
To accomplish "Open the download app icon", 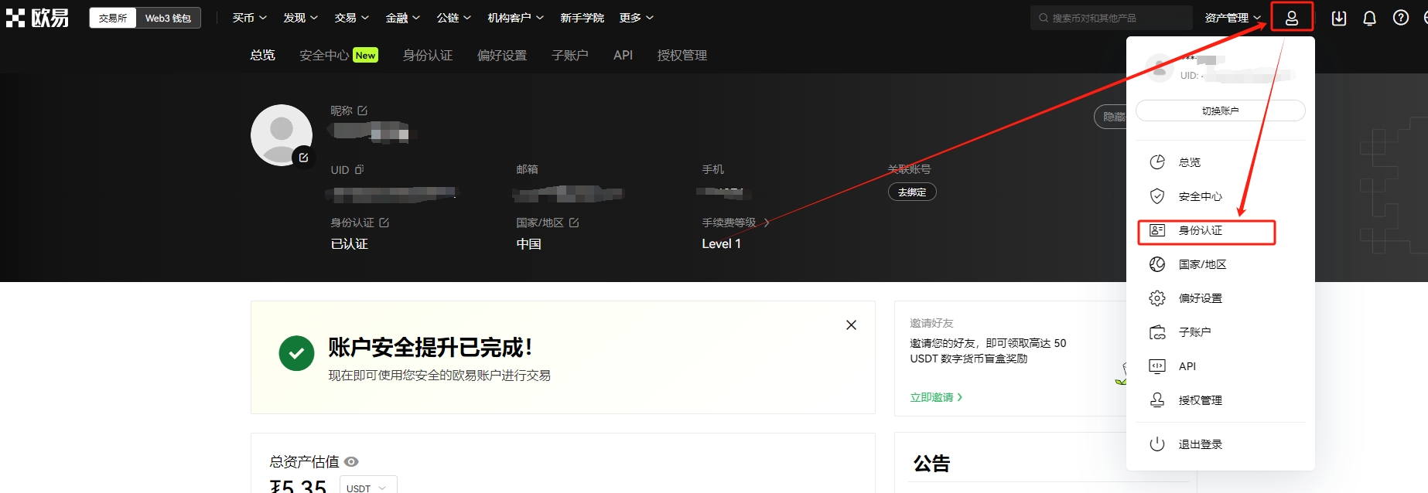I will coord(1339,18).
